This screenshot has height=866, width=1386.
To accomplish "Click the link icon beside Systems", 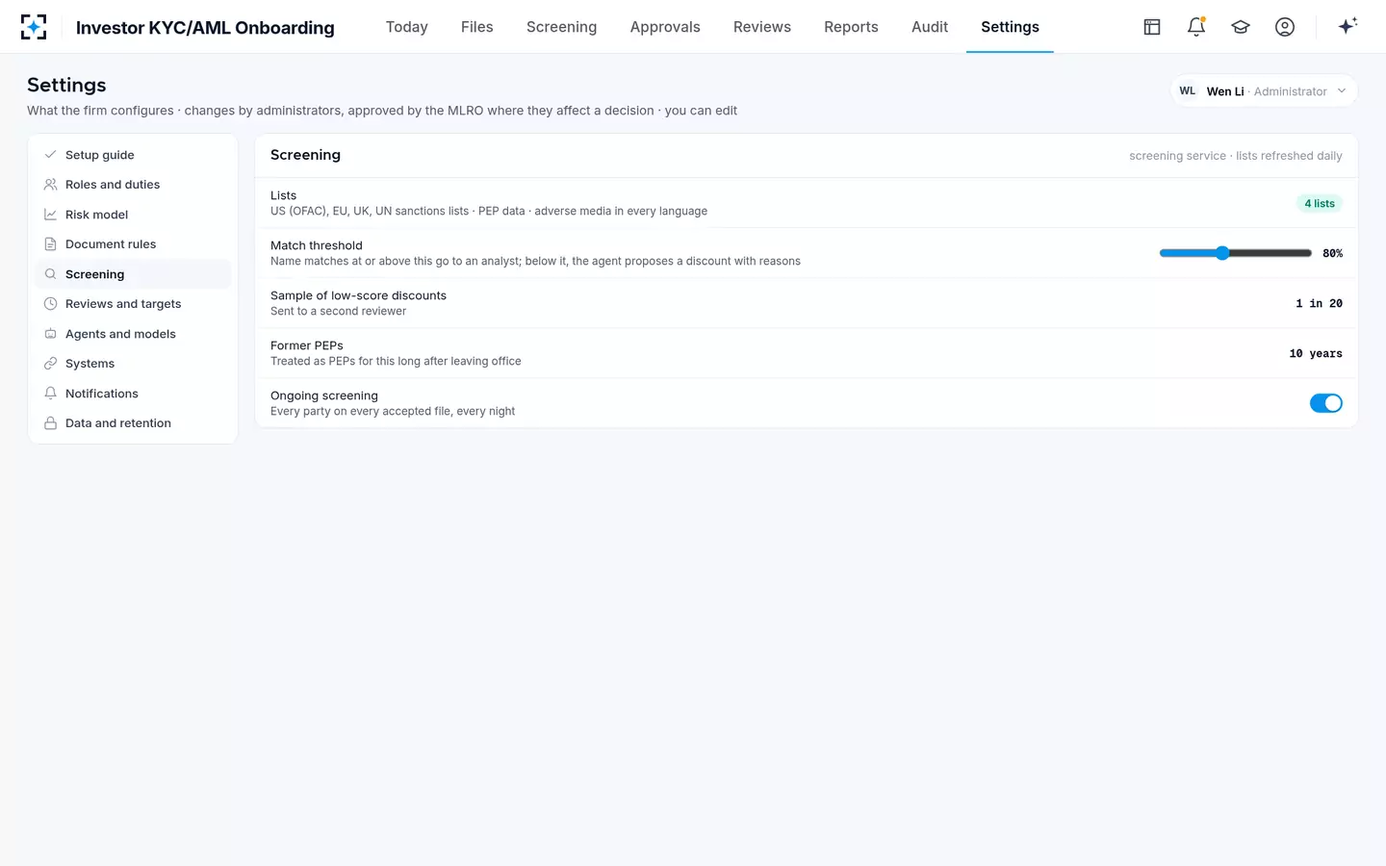I will pos(50,364).
